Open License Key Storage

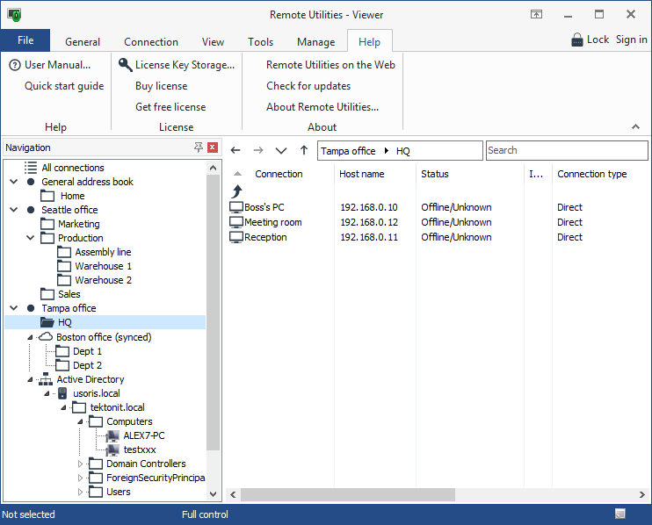tap(185, 65)
